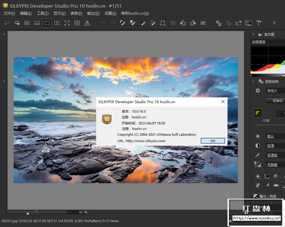This screenshot has height=227, width=285.
Task: Open the 标准 tone dropdown
Action: tap(275, 146)
